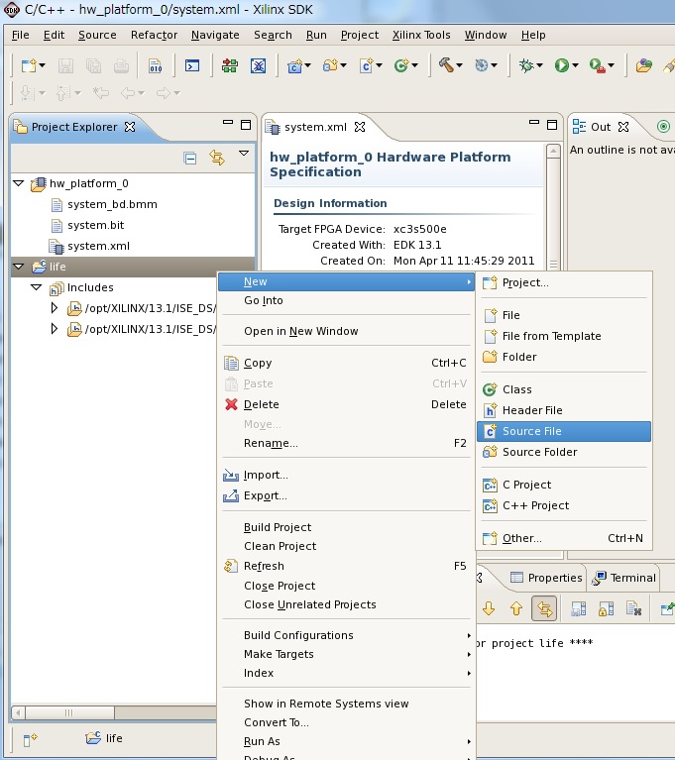Click the Print toolbar icon
Image resolution: width=675 pixels, height=760 pixels.
pos(121,65)
